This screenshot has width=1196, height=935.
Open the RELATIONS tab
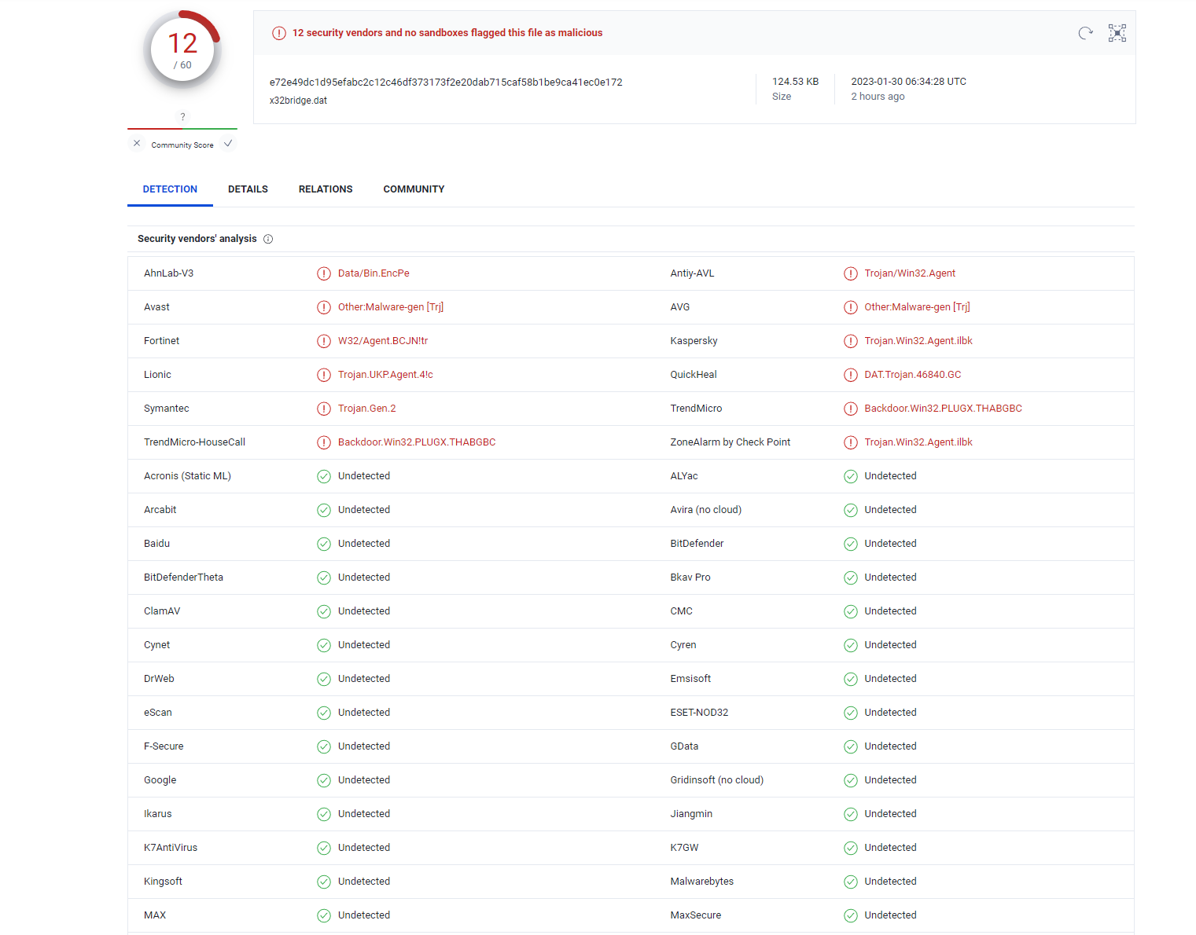tap(326, 189)
